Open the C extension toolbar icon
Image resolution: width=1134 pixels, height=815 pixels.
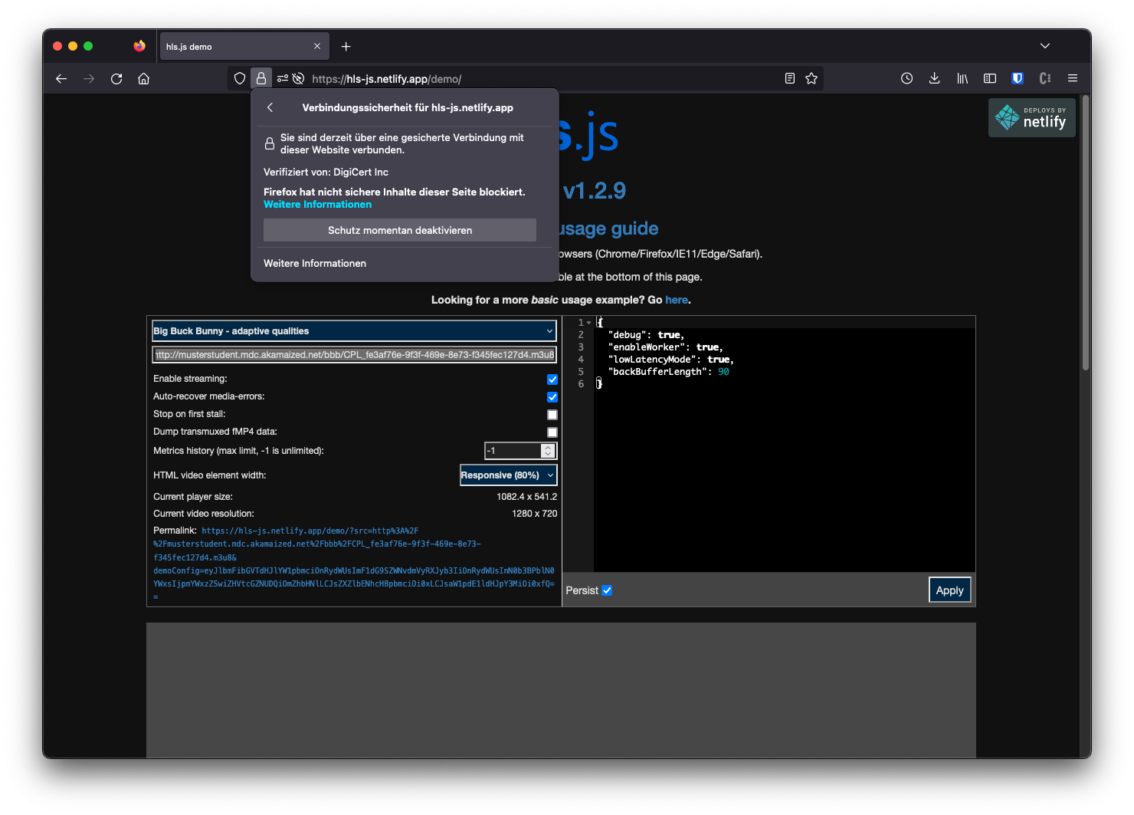[1045, 78]
